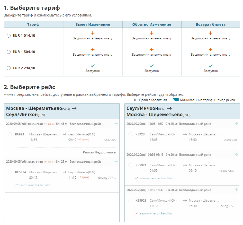Click the Тариф column header
This screenshot has height=225, width=243.
click(33, 24)
